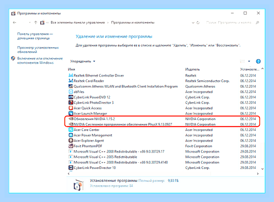
Task: Click the Visual C++ 2008 9.0.30729.4148 icon
Action: pos(71,162)
